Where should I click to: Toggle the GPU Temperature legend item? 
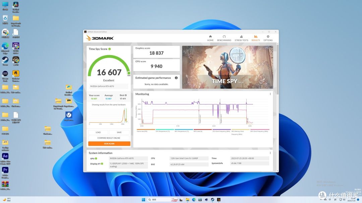click(x=184, y=130)
